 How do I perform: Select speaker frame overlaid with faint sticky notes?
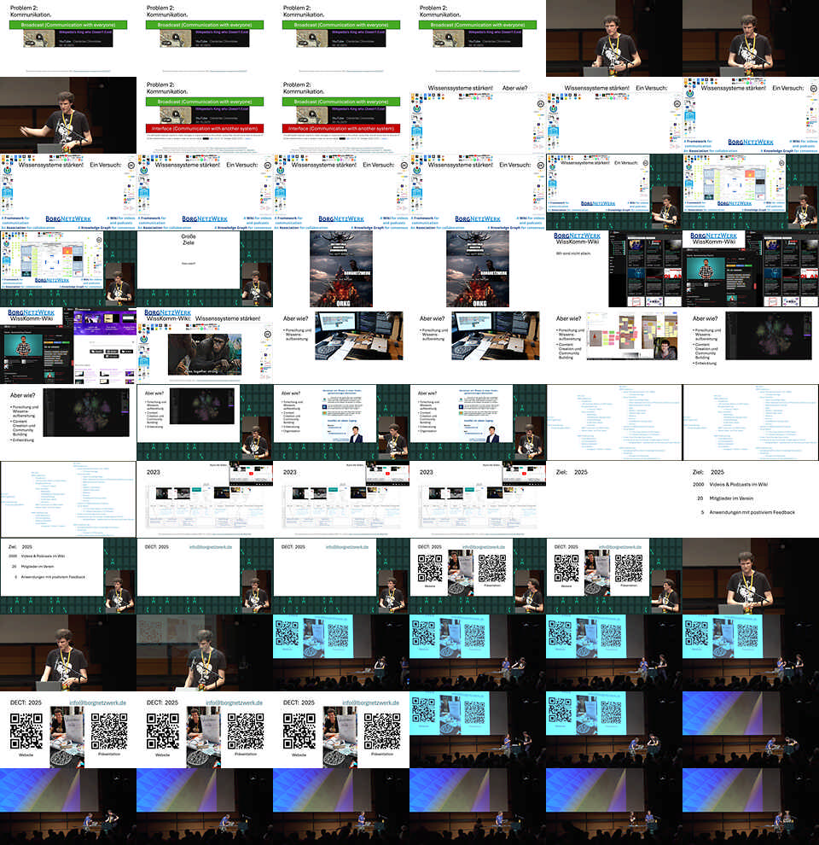205,653
